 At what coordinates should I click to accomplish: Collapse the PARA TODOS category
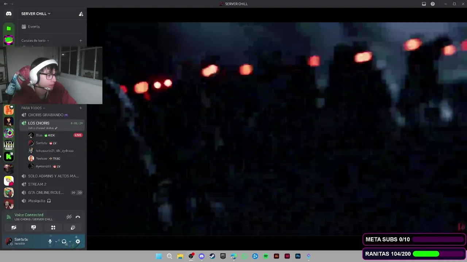[x=33, y=108]
